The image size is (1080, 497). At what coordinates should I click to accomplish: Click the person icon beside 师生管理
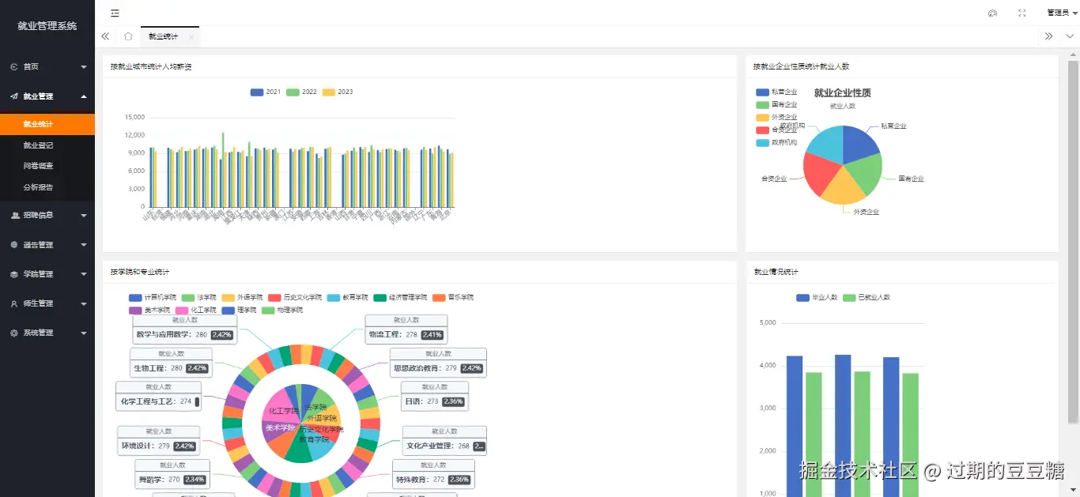pyautogui.click(x=14, y=303)
